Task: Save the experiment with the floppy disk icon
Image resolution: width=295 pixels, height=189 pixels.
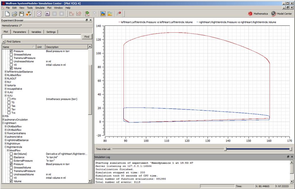Action: [21, 14]
